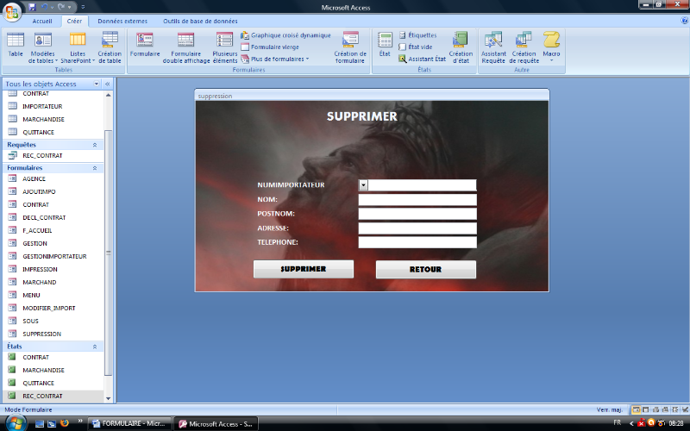Click the POSTNOM input field
Image resolution: width=690 pixels, height=431 pixels.
(417, 214)
